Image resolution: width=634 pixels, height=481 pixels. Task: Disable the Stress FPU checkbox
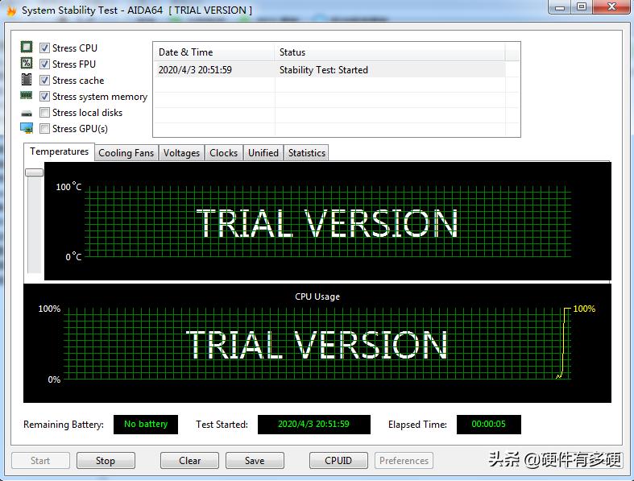click(x=45, y=64)
